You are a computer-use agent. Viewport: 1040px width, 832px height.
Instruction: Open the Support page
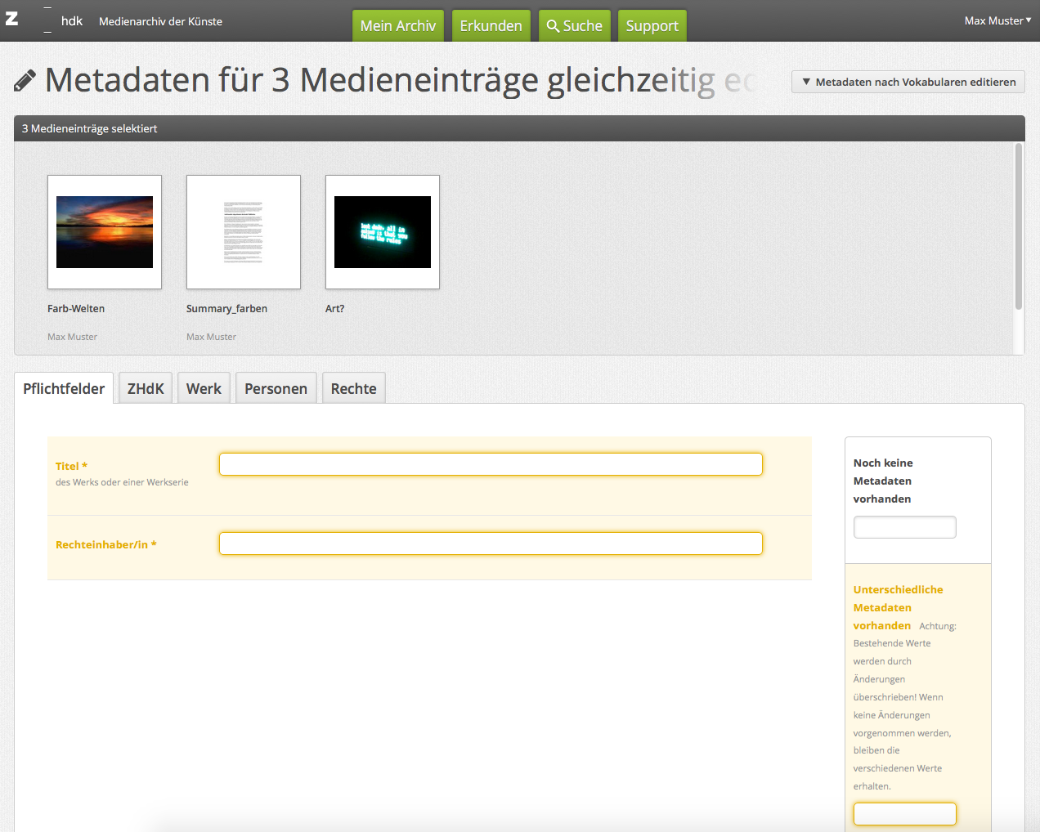[652, 26]
